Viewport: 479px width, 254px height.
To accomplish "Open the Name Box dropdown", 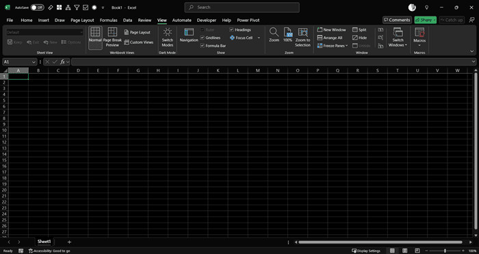I will tap(34, 62).
